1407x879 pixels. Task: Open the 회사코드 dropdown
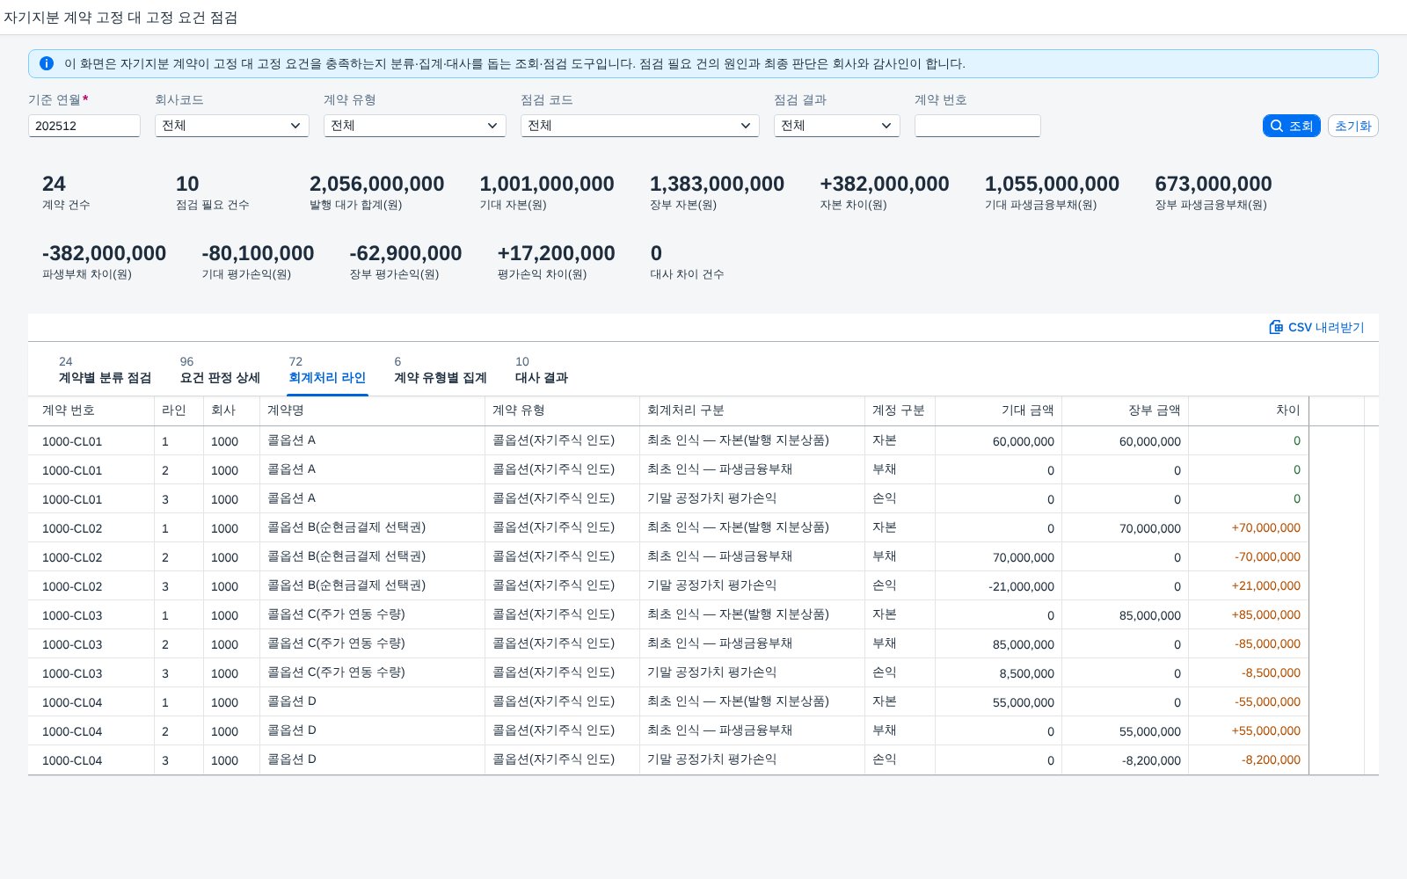click(x=232, y=126)
